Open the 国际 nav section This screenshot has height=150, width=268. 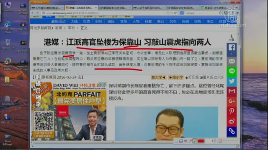pyautogui.click(x=111, y=21)
